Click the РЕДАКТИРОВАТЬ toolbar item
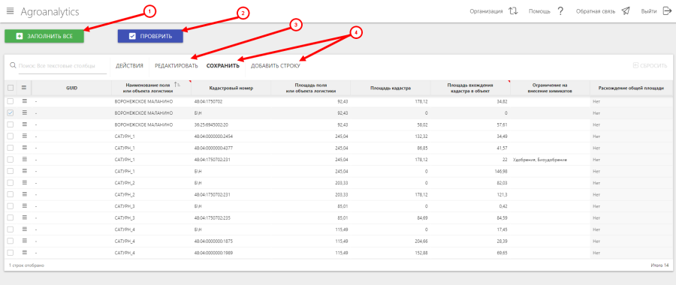The image size is (676, 285). tap(177, 66)
